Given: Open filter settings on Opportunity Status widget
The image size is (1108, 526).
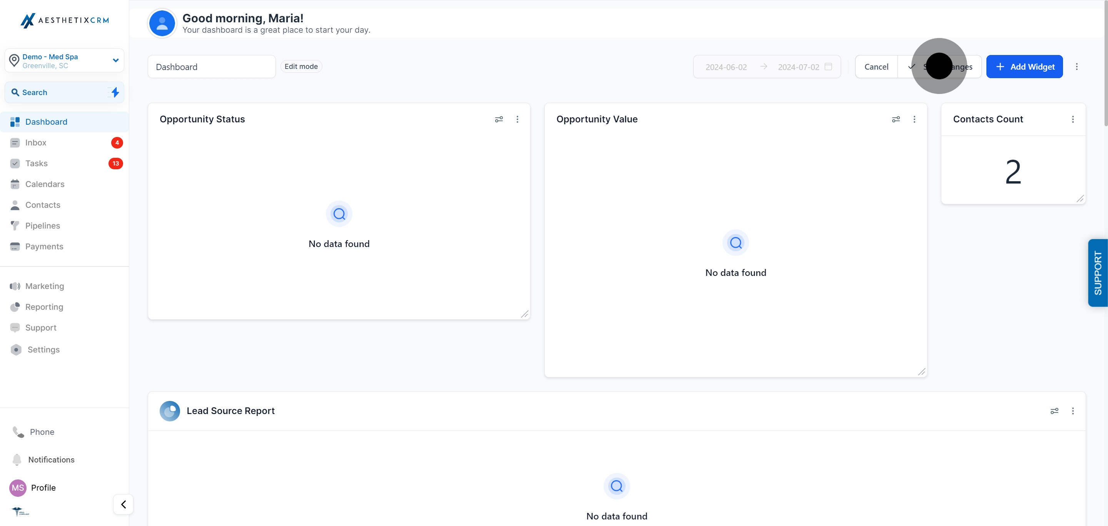Looking at the screenshot, I should point(499,119).
